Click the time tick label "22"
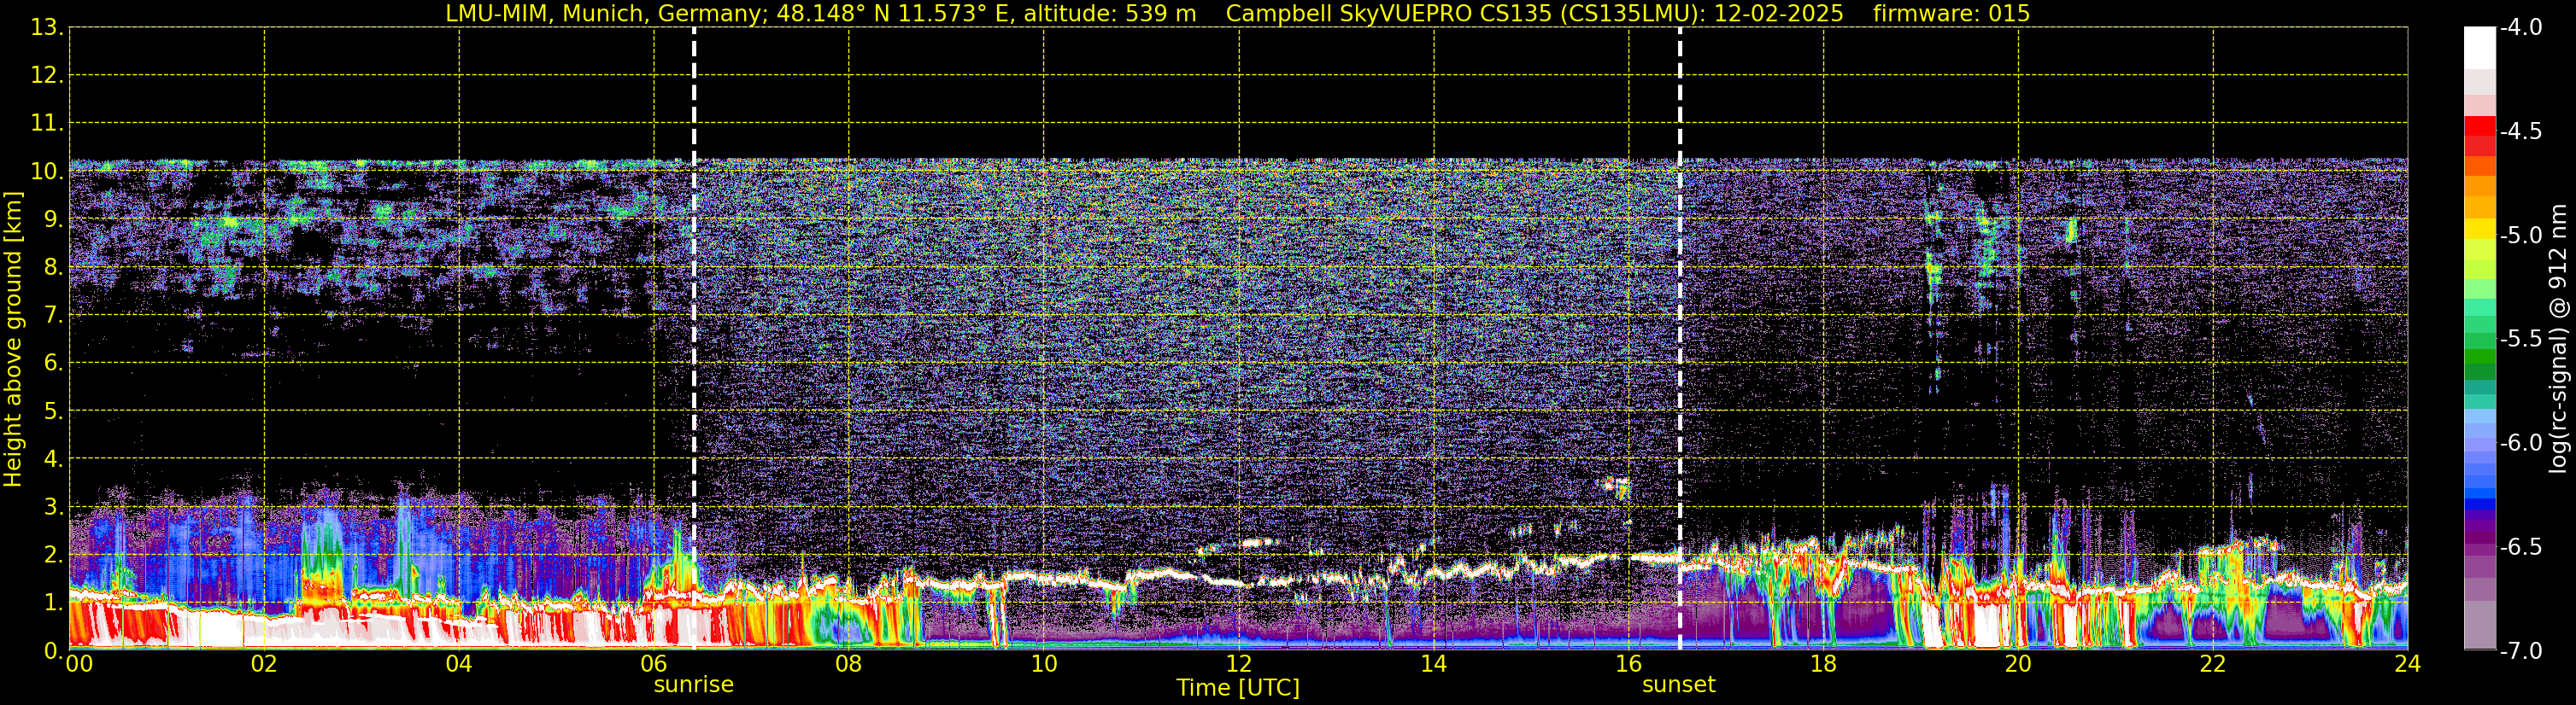Image resolution: width=2576 pixels, height=705 pixels. pyautogui.click(x=2213, y=664)
